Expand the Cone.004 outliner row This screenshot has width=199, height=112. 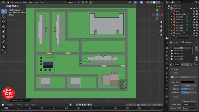tap(171, 25)
